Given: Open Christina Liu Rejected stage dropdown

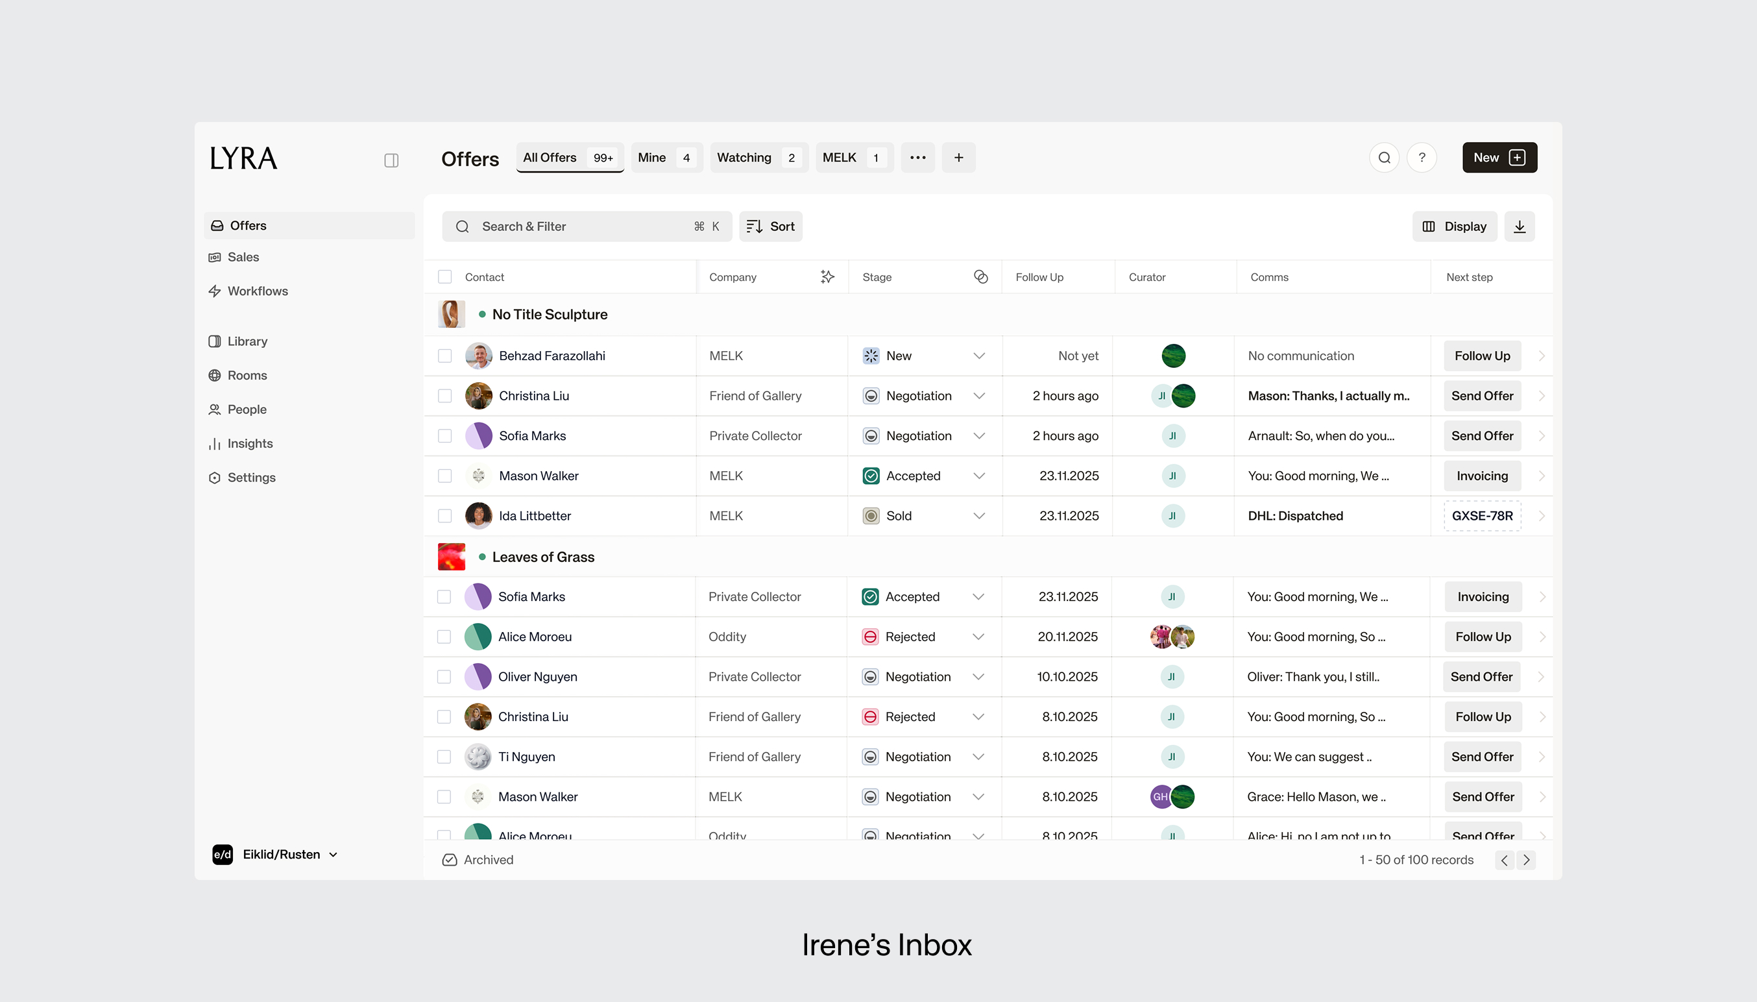Looking at the screenshot, I should (x=978, y=716).
